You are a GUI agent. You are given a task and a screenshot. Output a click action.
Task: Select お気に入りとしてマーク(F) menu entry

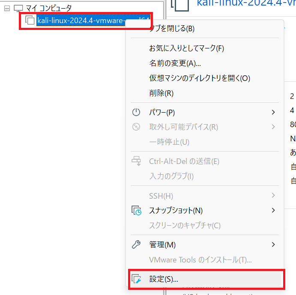(x=186, y=48)
